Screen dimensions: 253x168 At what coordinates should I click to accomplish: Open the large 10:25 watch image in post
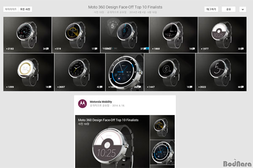coord(112,142)
